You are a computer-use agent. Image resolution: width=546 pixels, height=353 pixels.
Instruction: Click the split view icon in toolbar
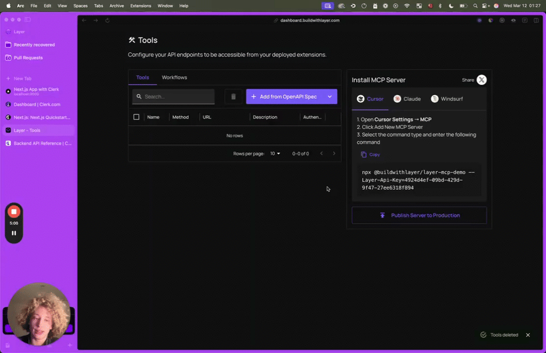tap(536, 20)
